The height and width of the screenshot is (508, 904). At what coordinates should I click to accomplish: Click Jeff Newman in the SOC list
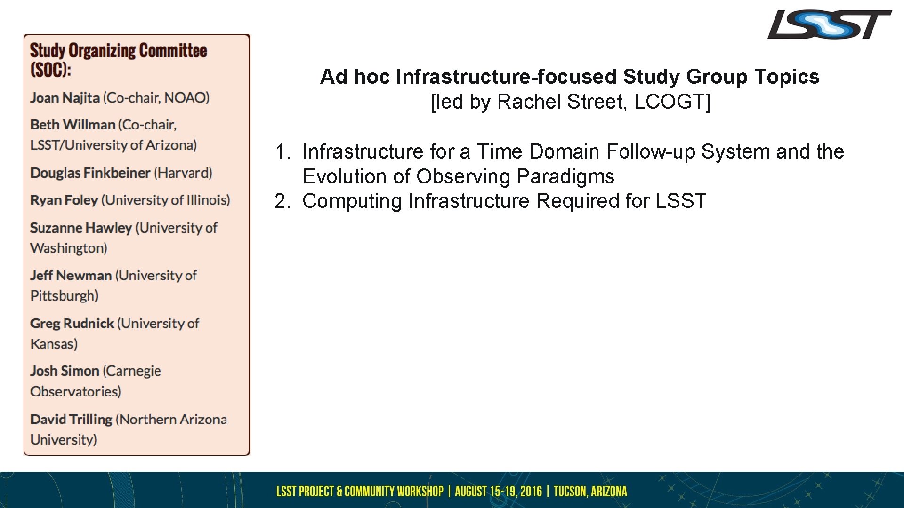(x=71, y=276)
